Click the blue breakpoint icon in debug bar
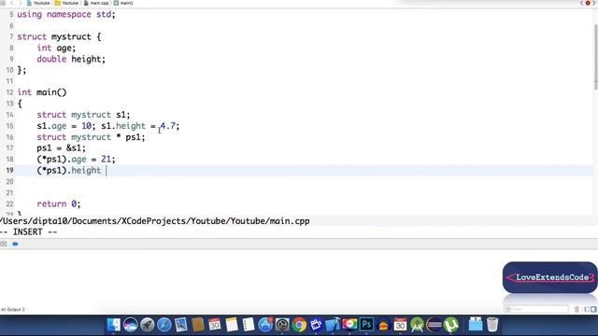The image size is (598, 336). (15, 244)
